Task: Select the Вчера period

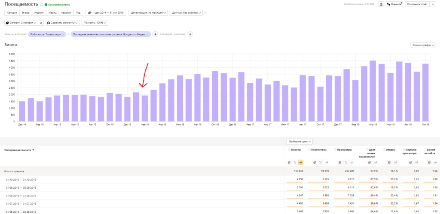Action: click(26, 13)
